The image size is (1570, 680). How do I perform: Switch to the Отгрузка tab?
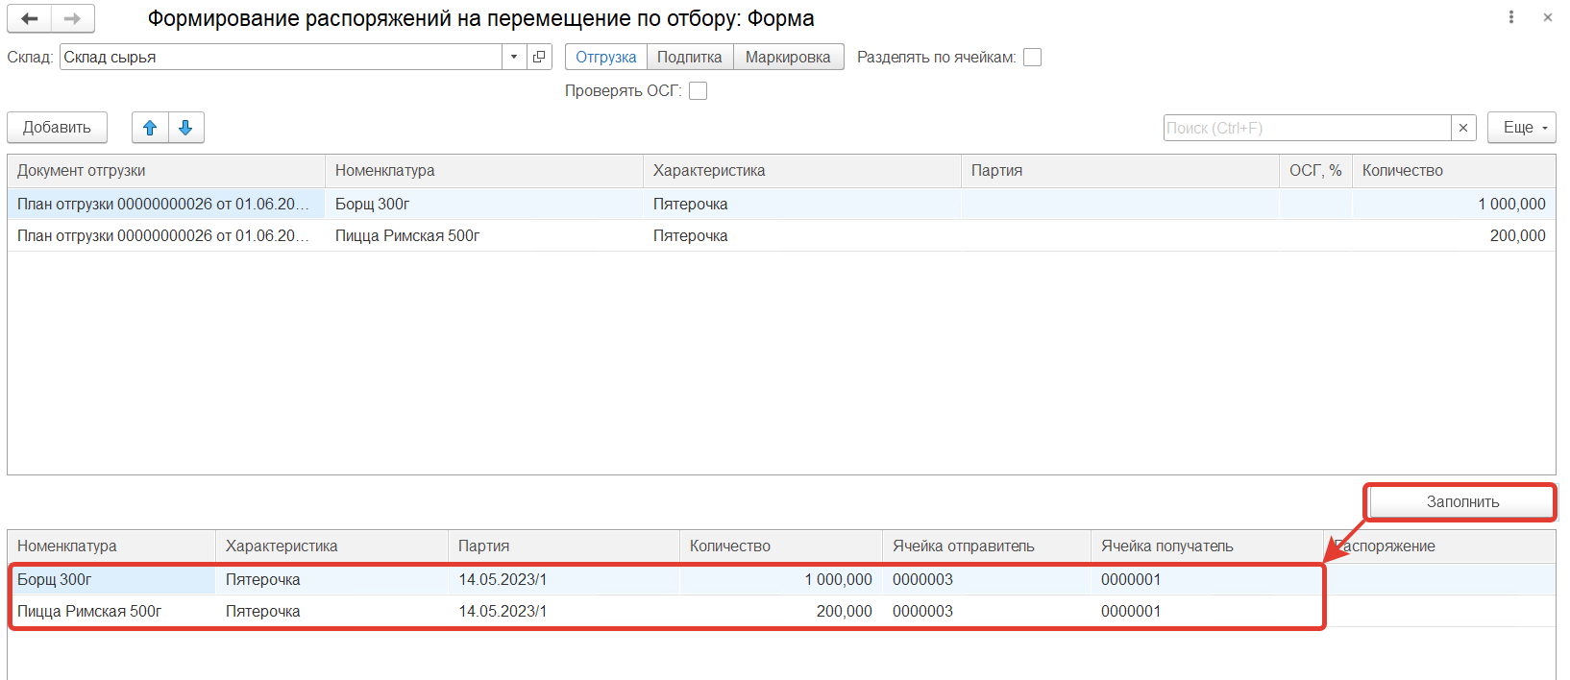tap(605, 57)
